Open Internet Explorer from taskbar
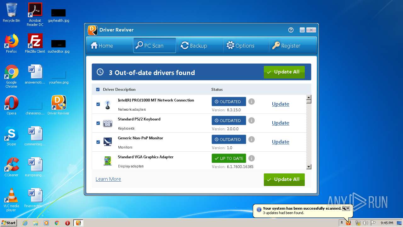This screenshot has height=227, width=403. (x=25, y=223)
